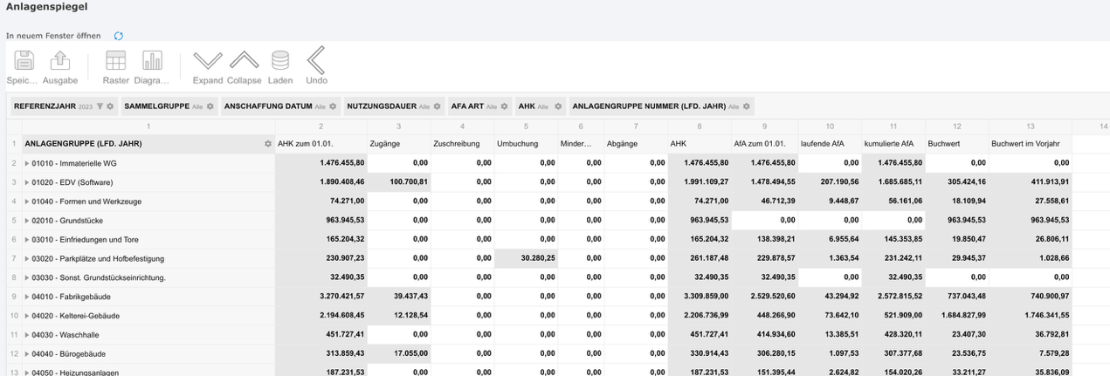Click the Expand all icon
Screen dimensions: 1110x376
tap(208, 61)
